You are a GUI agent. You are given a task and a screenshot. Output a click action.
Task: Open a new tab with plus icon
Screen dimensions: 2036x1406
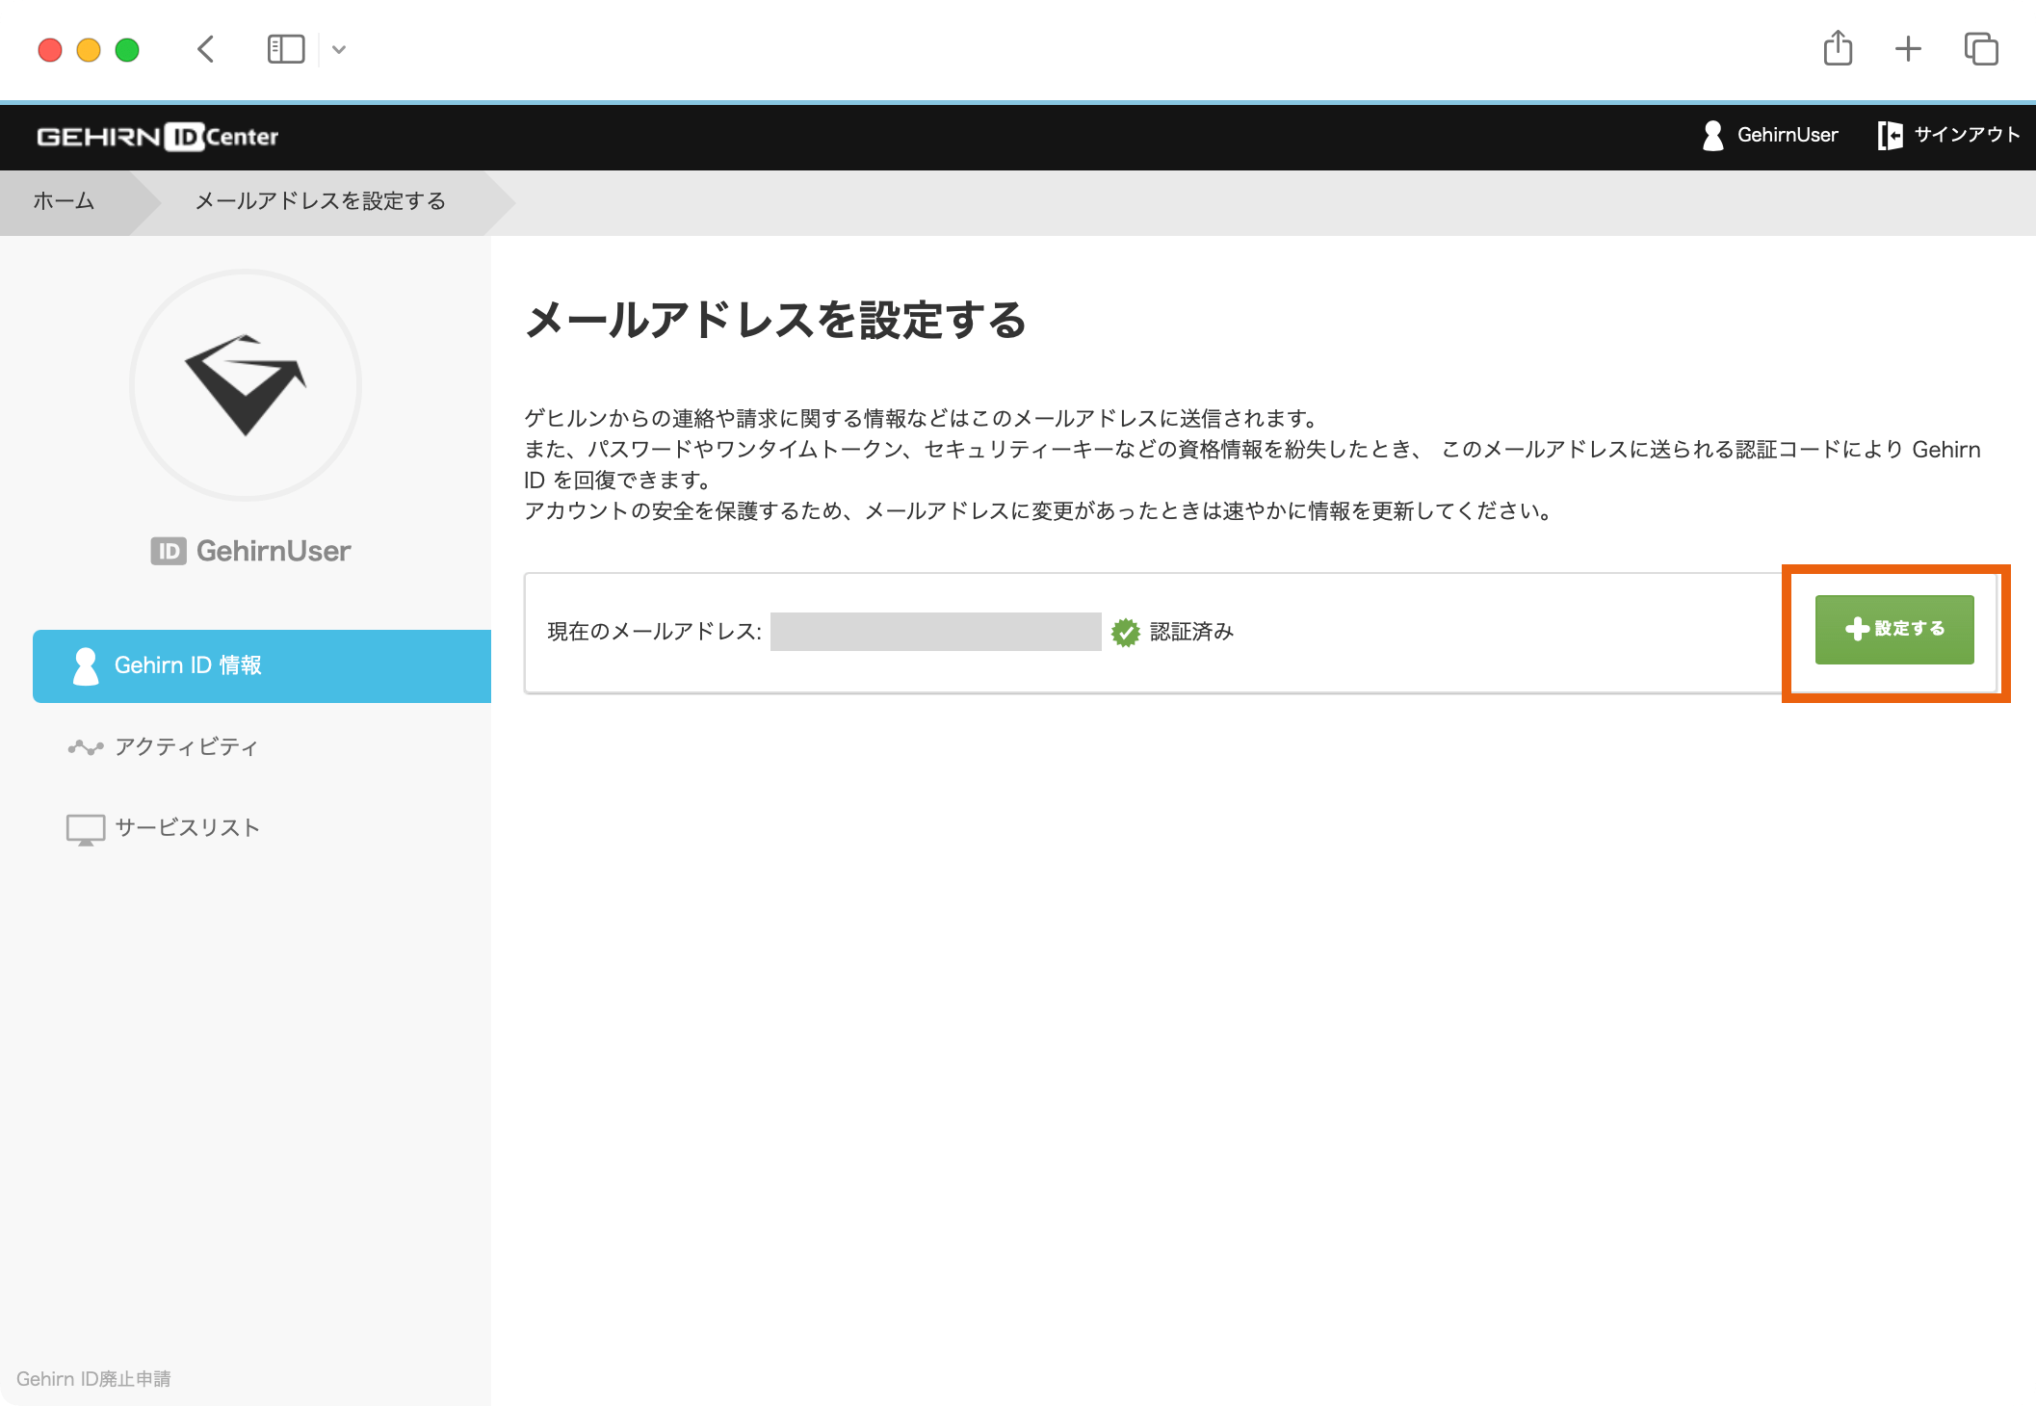pyautogui.click(x=1908, y=49)
